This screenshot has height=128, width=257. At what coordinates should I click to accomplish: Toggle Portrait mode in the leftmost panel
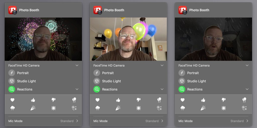(12, 73)
